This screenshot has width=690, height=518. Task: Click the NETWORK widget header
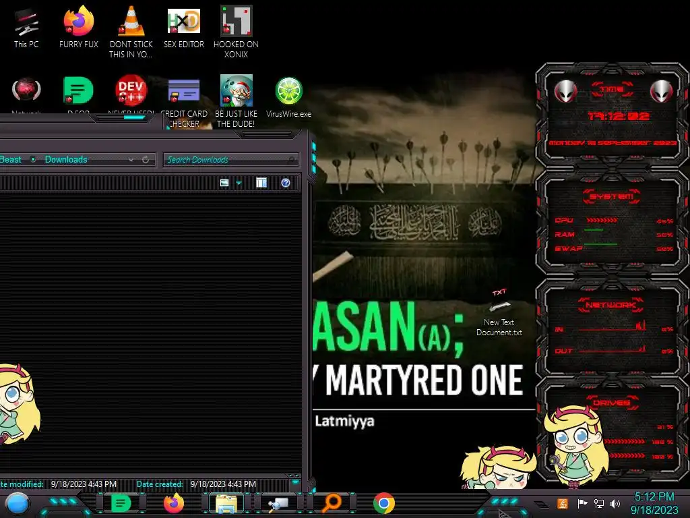point(612,305)
